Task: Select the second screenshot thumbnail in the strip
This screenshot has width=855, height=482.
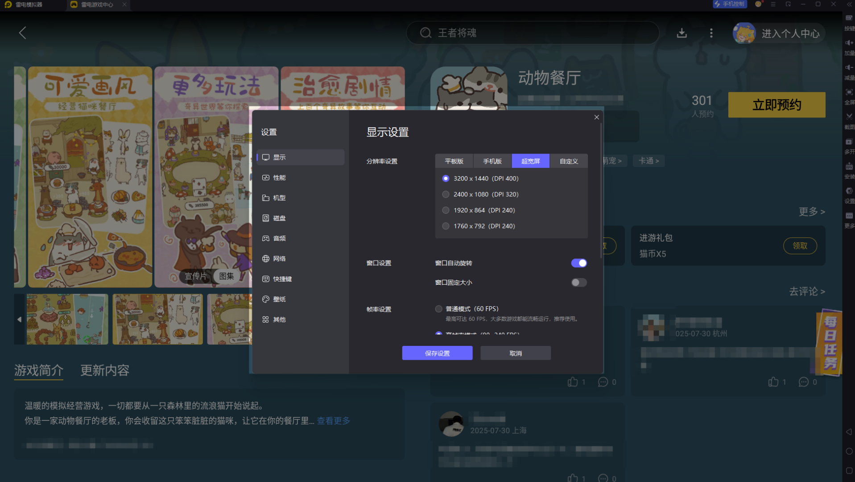Action: coord(157,319)
